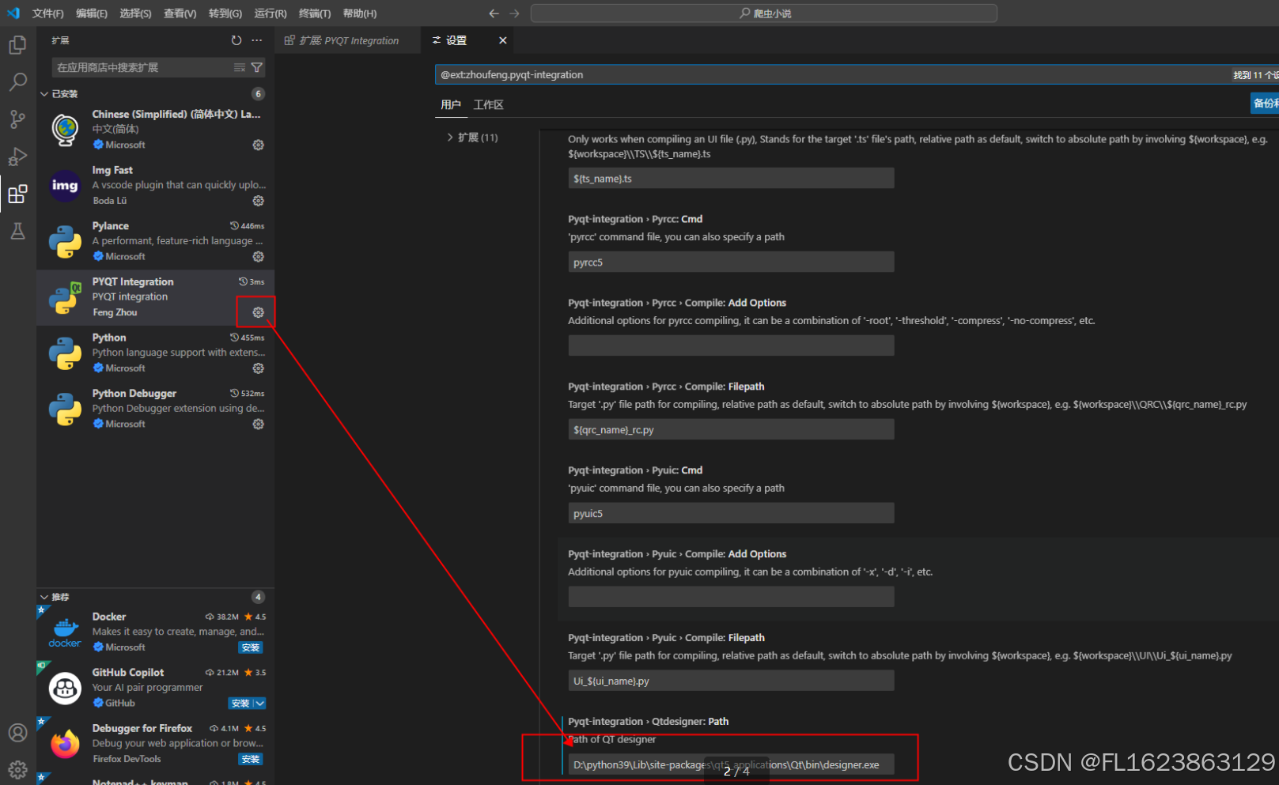Image resolution: width=1279 pixels, height=785 pixels.
Task: Edit the Qtdesigner designer.exe path field
Action: 731,765
